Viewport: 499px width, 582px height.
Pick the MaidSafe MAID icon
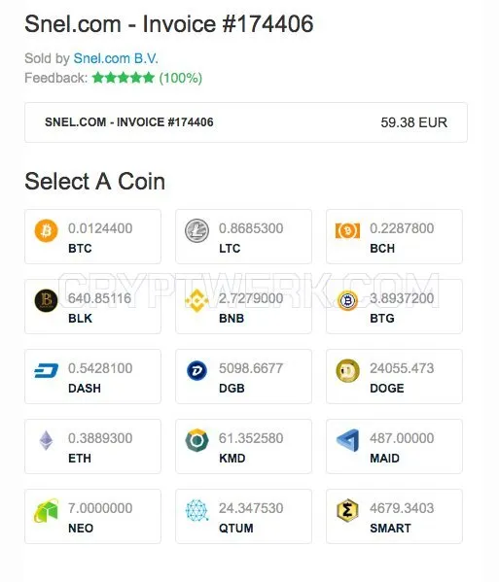(348, 440)
